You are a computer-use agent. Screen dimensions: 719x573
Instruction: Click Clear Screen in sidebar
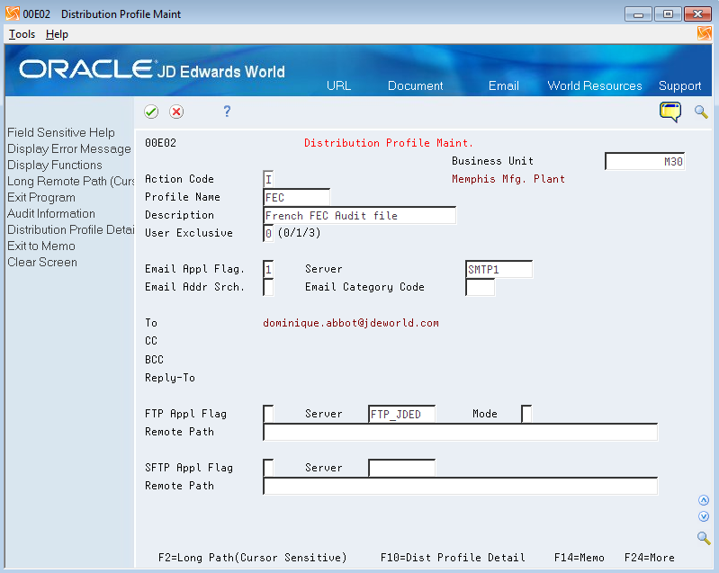coord(42,262)
